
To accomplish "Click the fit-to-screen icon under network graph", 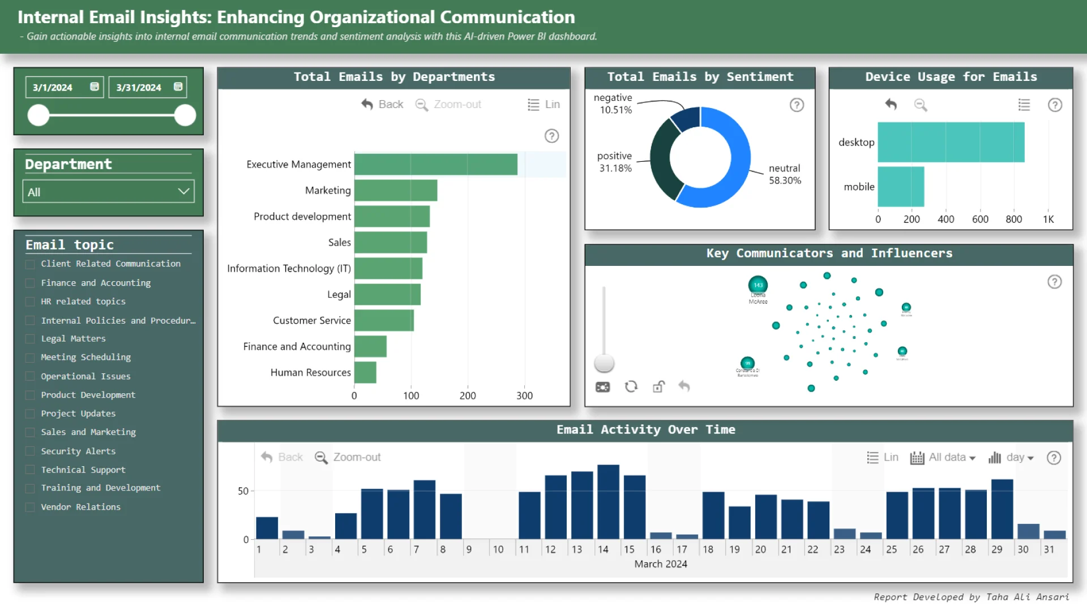I will [602, 387].
